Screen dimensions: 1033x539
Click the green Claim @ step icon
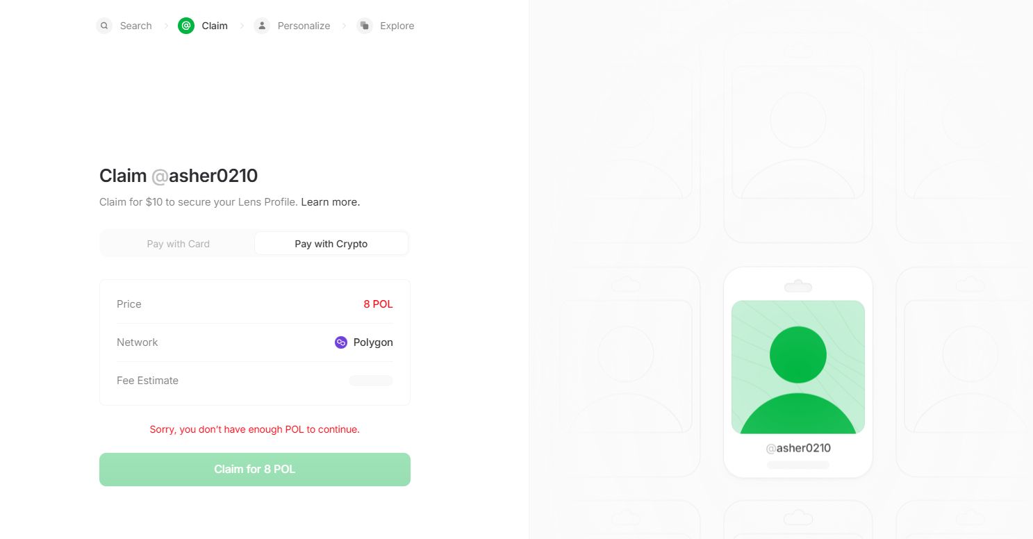[186, 26]
